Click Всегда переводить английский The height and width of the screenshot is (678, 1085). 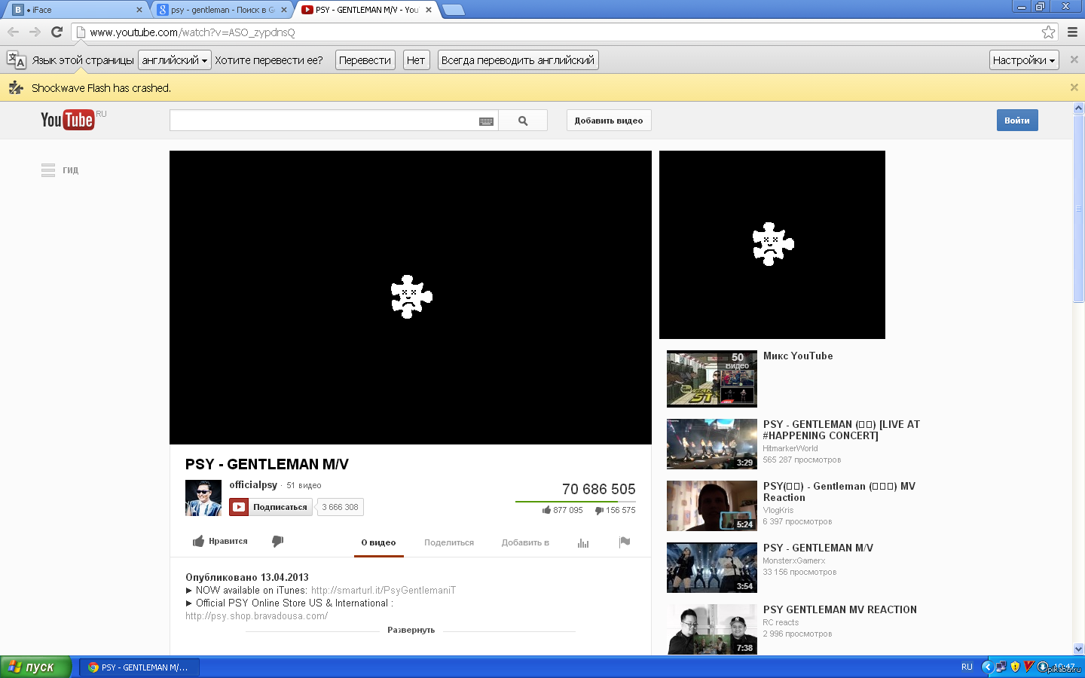(518, 60)
